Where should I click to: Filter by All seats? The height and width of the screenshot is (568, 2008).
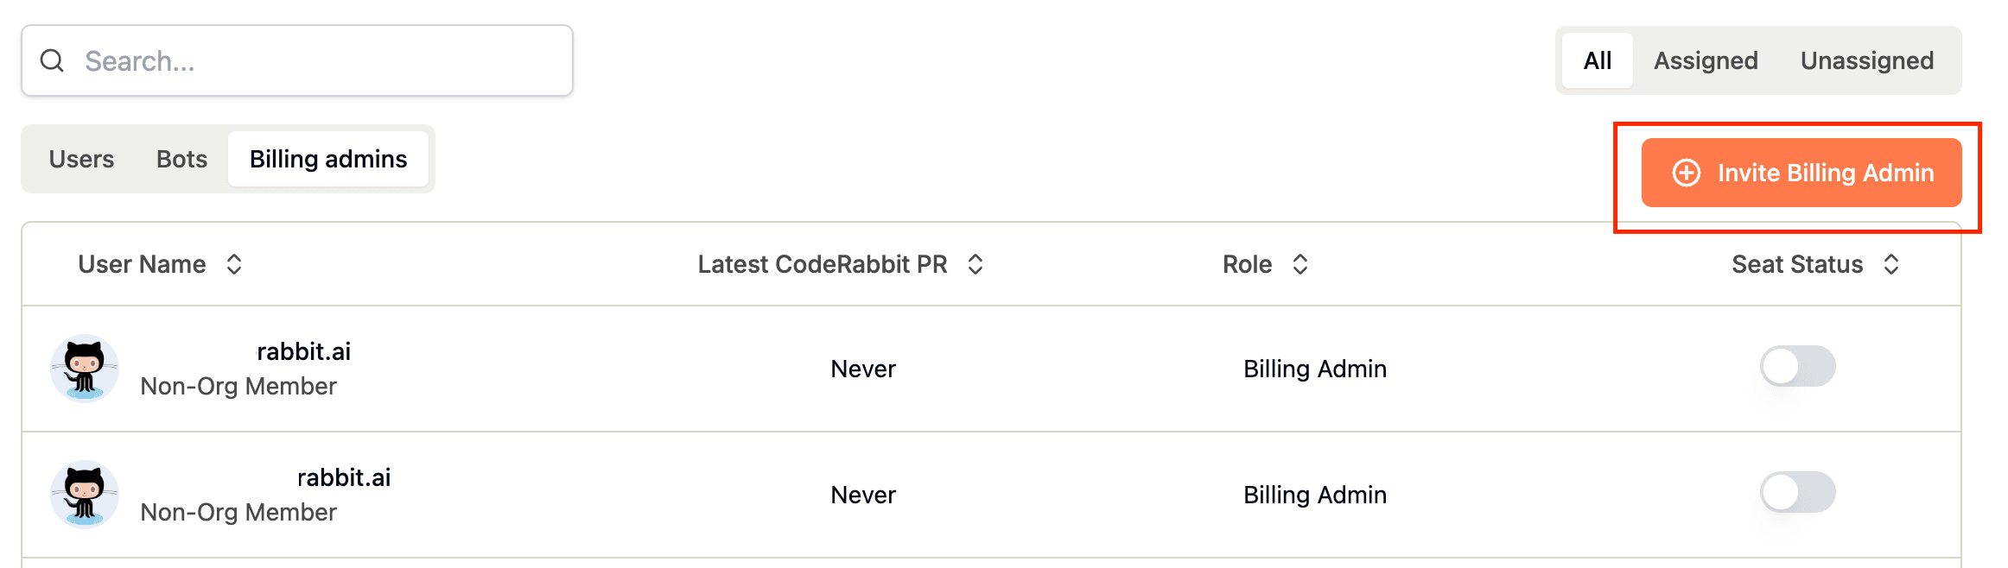coord(1597,60)
